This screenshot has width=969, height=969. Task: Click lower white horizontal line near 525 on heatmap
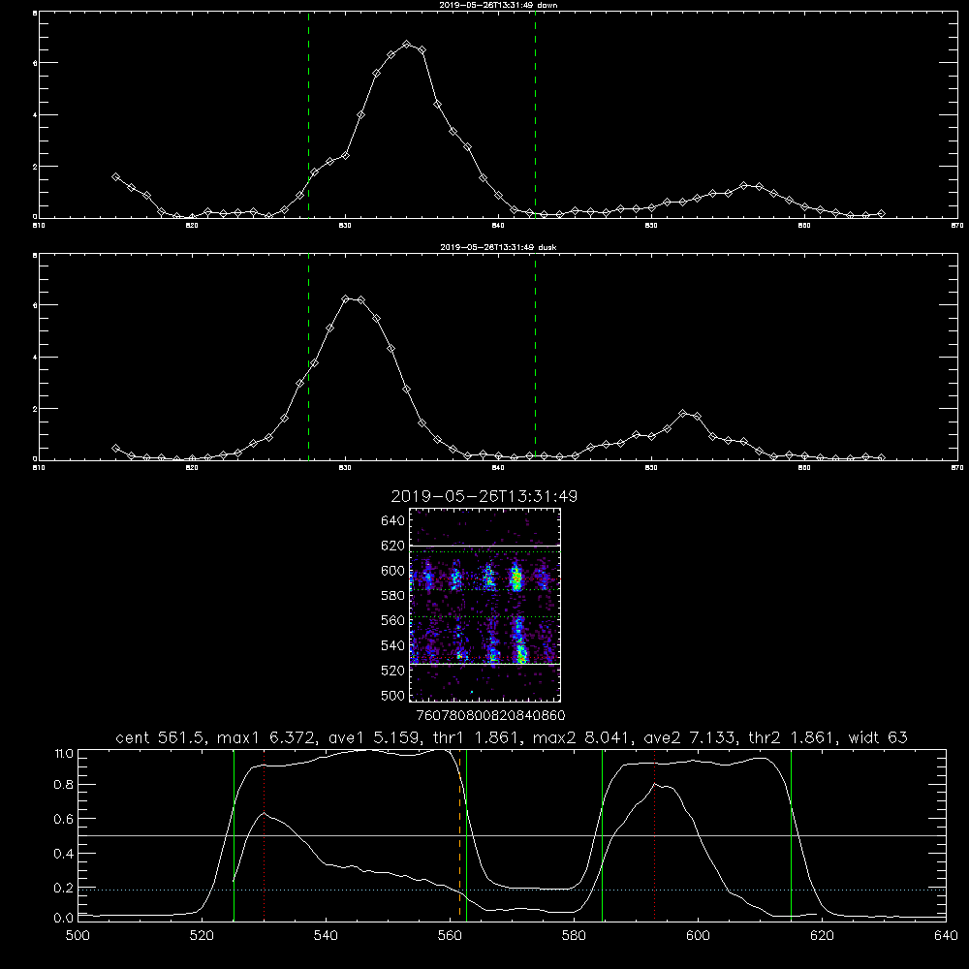tap(485, 664)
